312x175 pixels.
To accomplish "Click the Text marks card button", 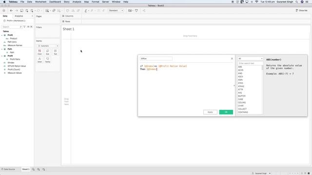I will (x=55, y=52).
